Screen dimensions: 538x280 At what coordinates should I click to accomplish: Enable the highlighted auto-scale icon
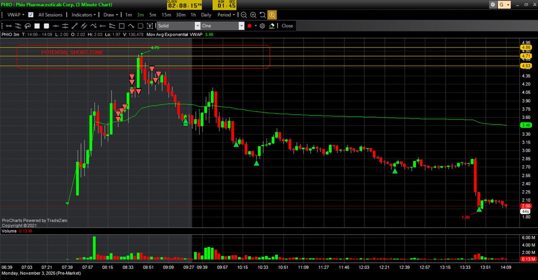click(x=272, y=15)
